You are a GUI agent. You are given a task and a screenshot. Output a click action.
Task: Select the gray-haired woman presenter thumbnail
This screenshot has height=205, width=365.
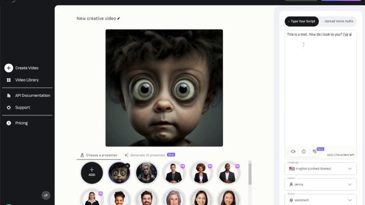173,198
